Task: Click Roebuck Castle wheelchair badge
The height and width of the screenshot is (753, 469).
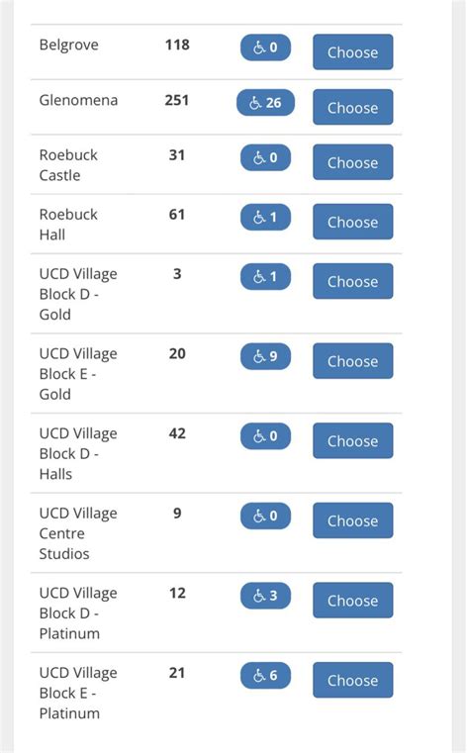Action: [265, 158]
